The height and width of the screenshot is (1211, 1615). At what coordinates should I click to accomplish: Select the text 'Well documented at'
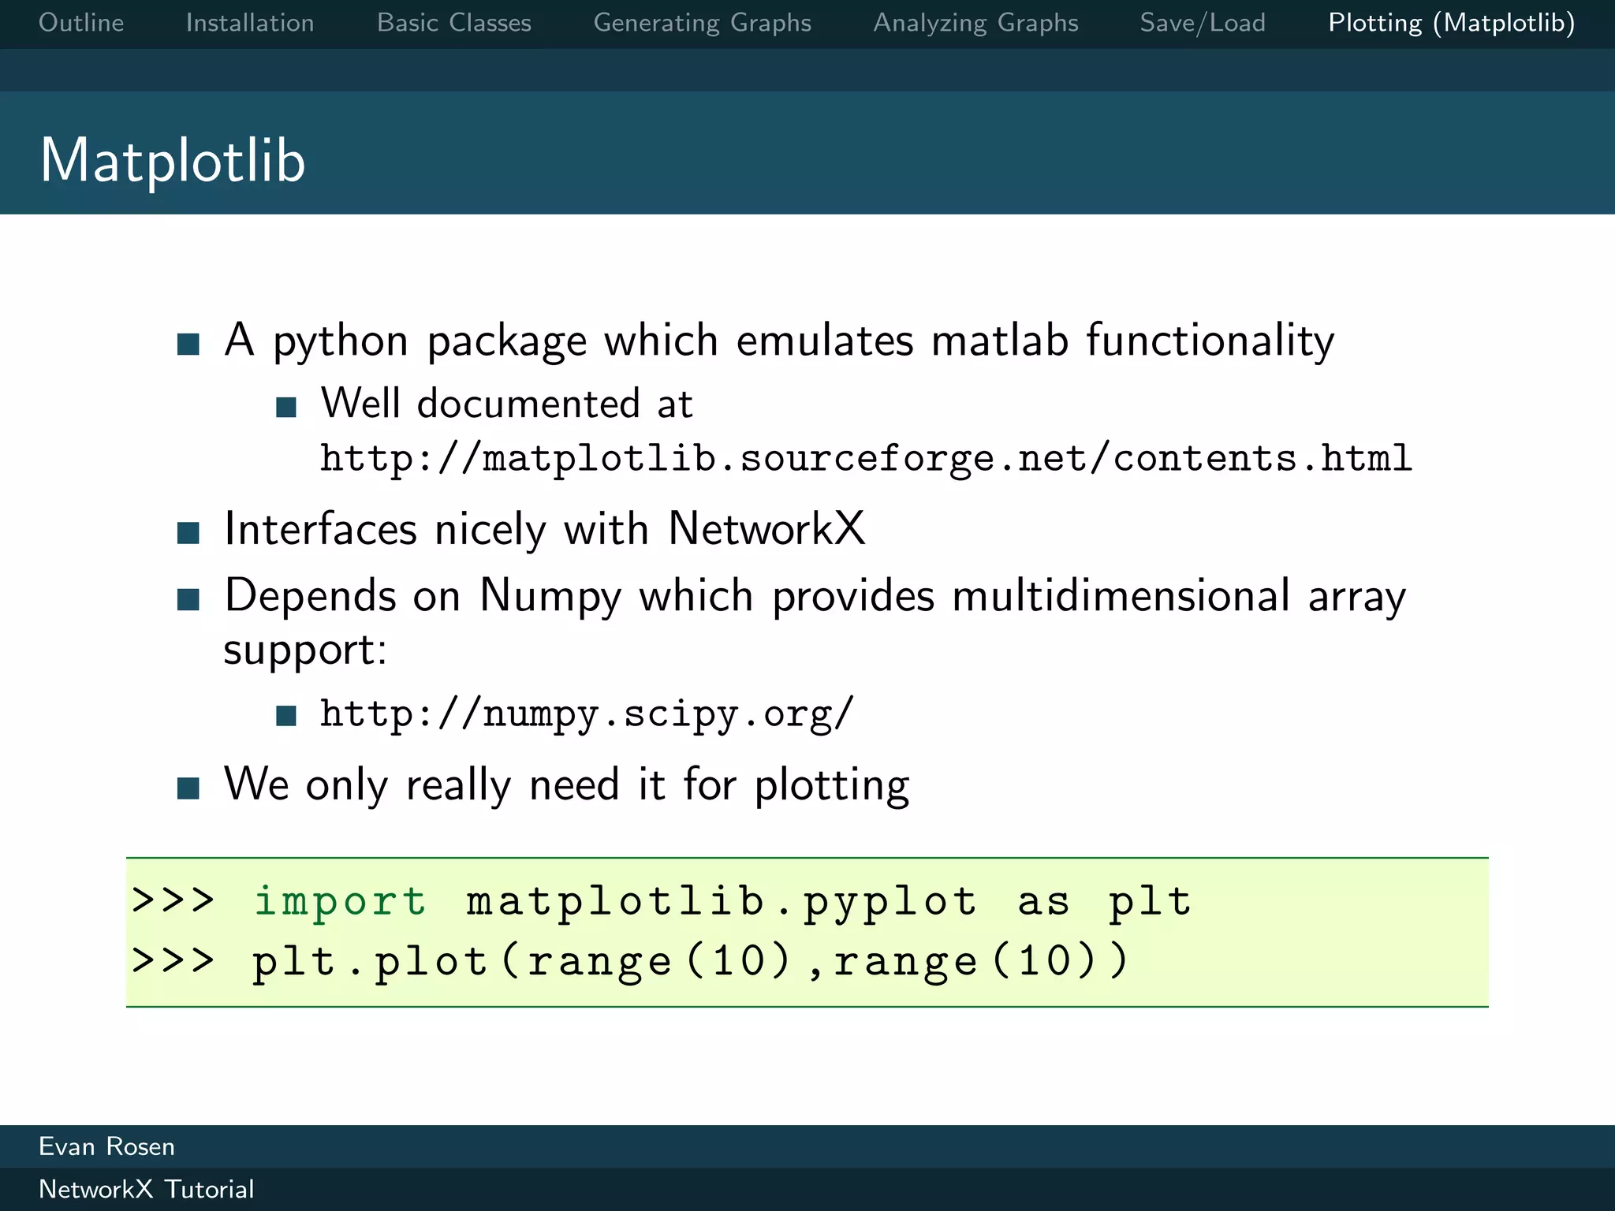[506, 404]
